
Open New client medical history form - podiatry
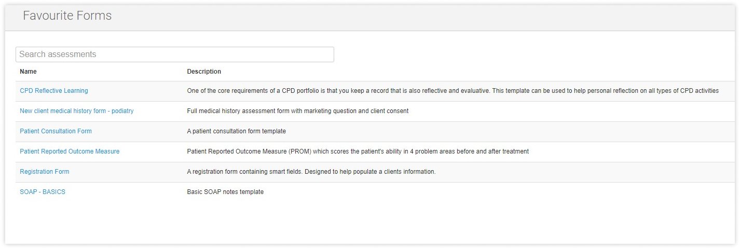[x=76, y=111]
